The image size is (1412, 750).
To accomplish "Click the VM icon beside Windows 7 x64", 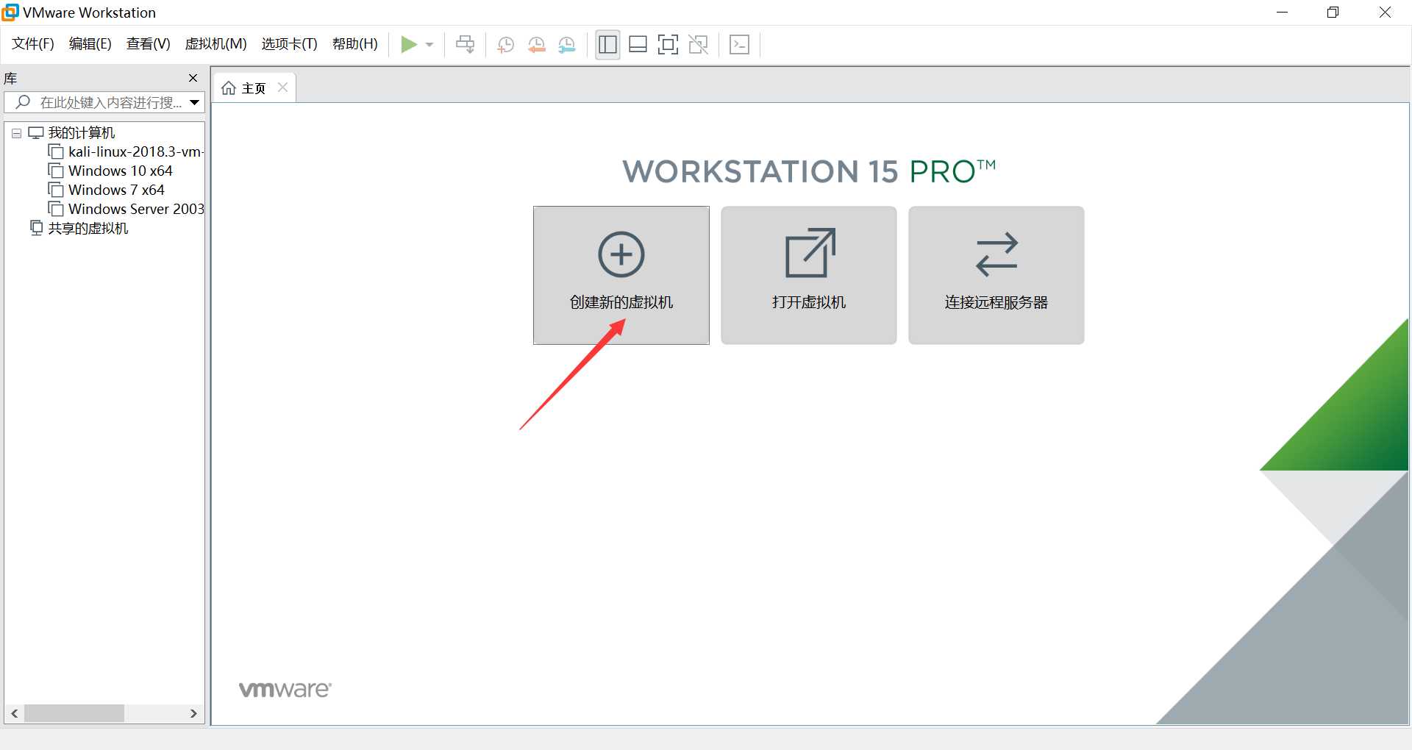I will (56, 190).
